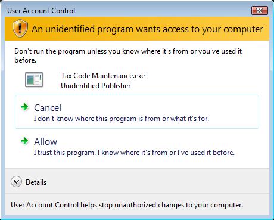Click the yellow warning shield icon
The image size is (274, 220).
[x=20, y=29]
